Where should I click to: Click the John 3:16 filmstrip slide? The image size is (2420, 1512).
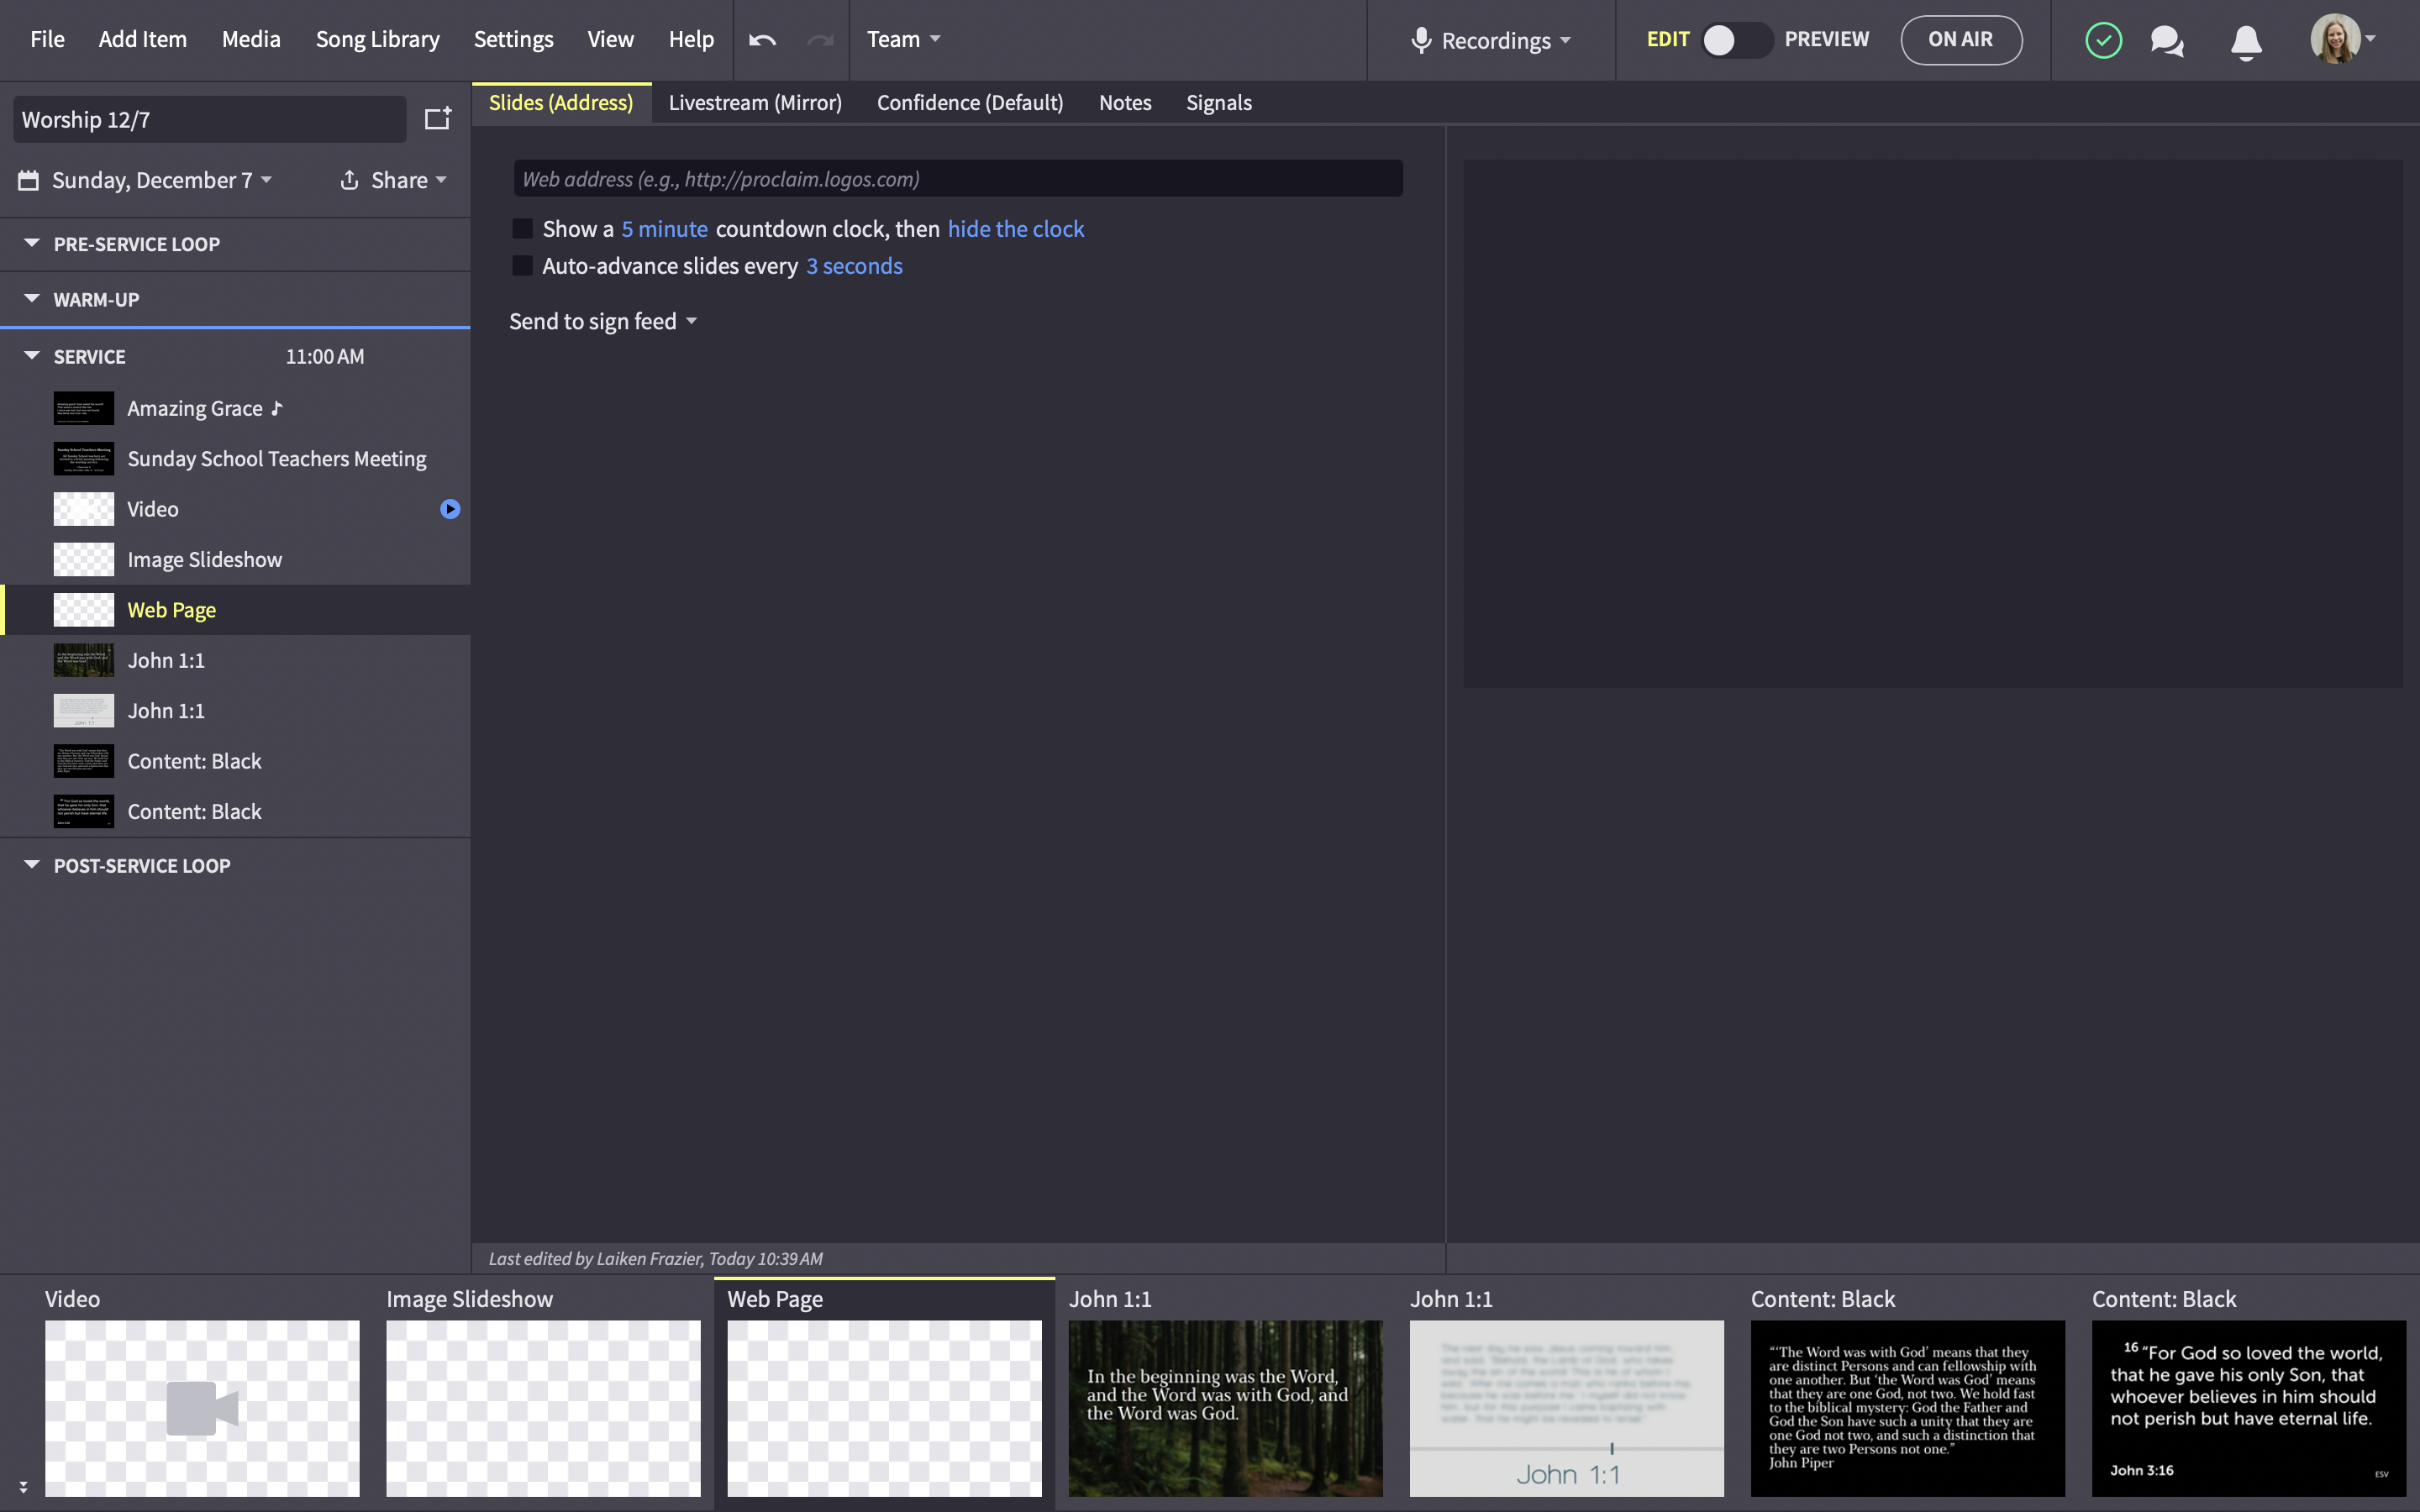click(x=2248, y=1408)
